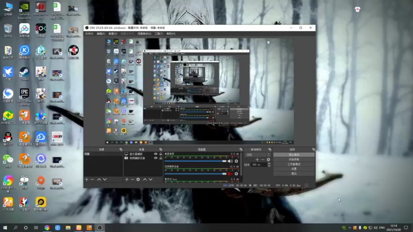Float the Sources dock using its header icon
Viewport: 413px width, 232px height.
tap(161, 150)
